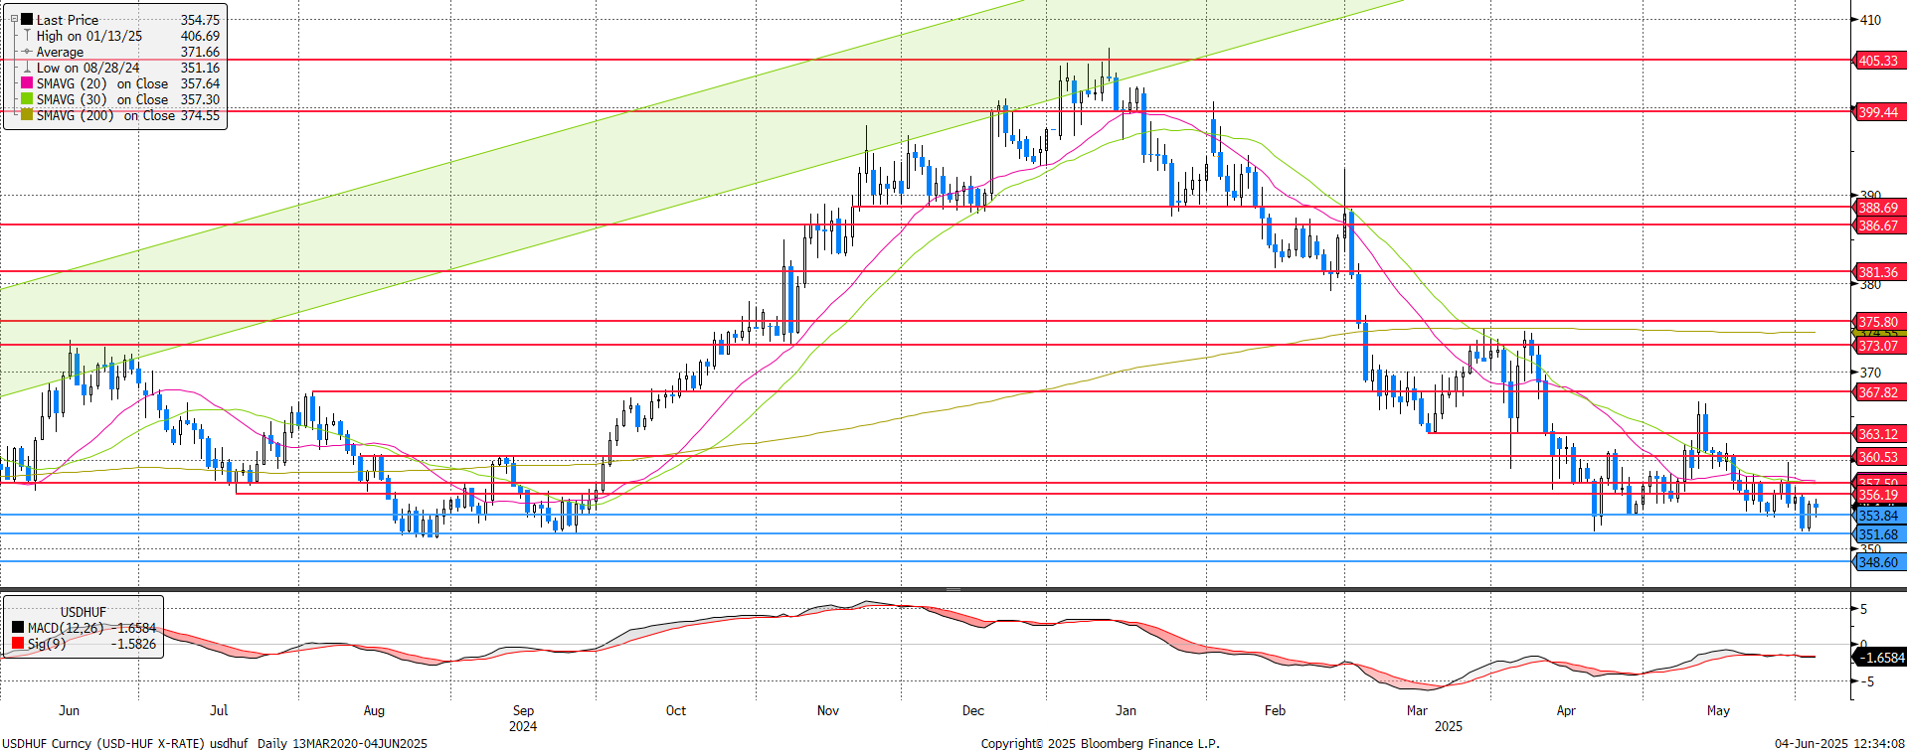
Task: Click the 363.12 price level label
Action: click(1877, 434)
